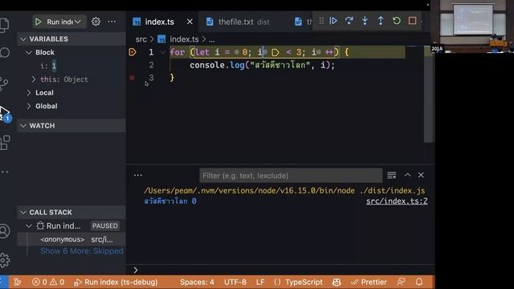Click Run index (ts-debug) status item
This screenshot has height=289, width=514.
[116, 282]
